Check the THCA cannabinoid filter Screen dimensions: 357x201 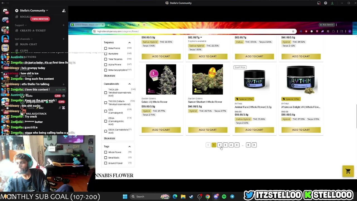coord(105,93)
